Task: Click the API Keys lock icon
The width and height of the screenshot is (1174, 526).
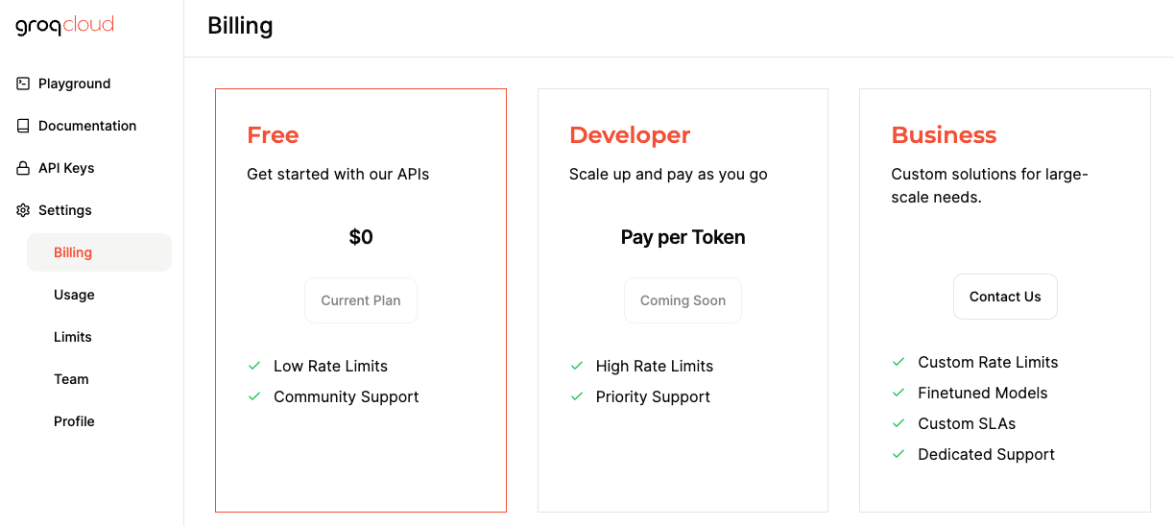Action: (x=23, y=168)
